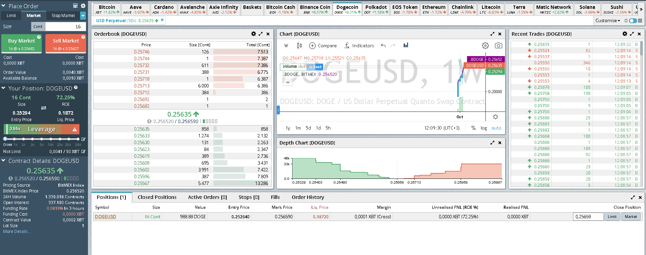Click the Recent Trades scrollbar
646x255 pixels.
click(x=642, y=48)
